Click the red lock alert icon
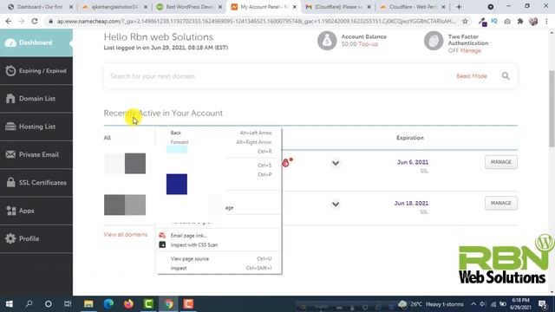555x312 pixels. point(286,163)
